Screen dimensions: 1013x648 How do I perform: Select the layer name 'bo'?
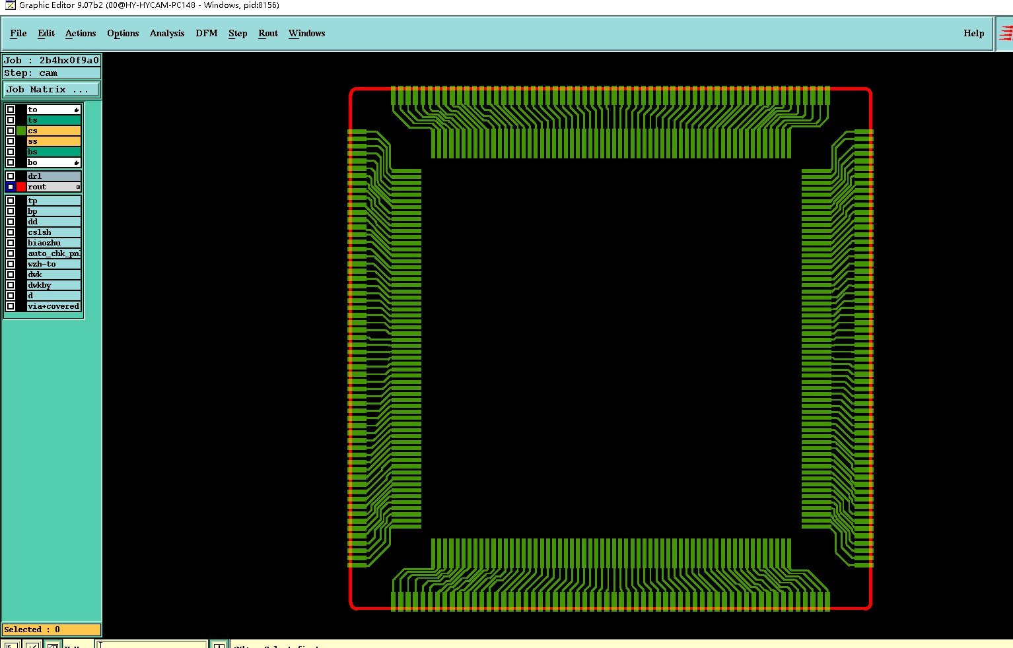(x=53, y=162)
